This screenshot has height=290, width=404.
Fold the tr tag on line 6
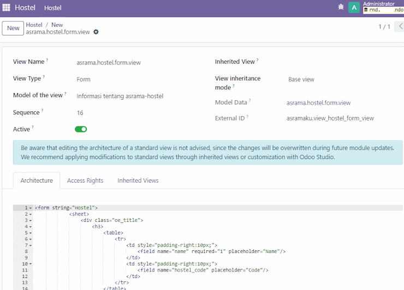pos(31,239)
